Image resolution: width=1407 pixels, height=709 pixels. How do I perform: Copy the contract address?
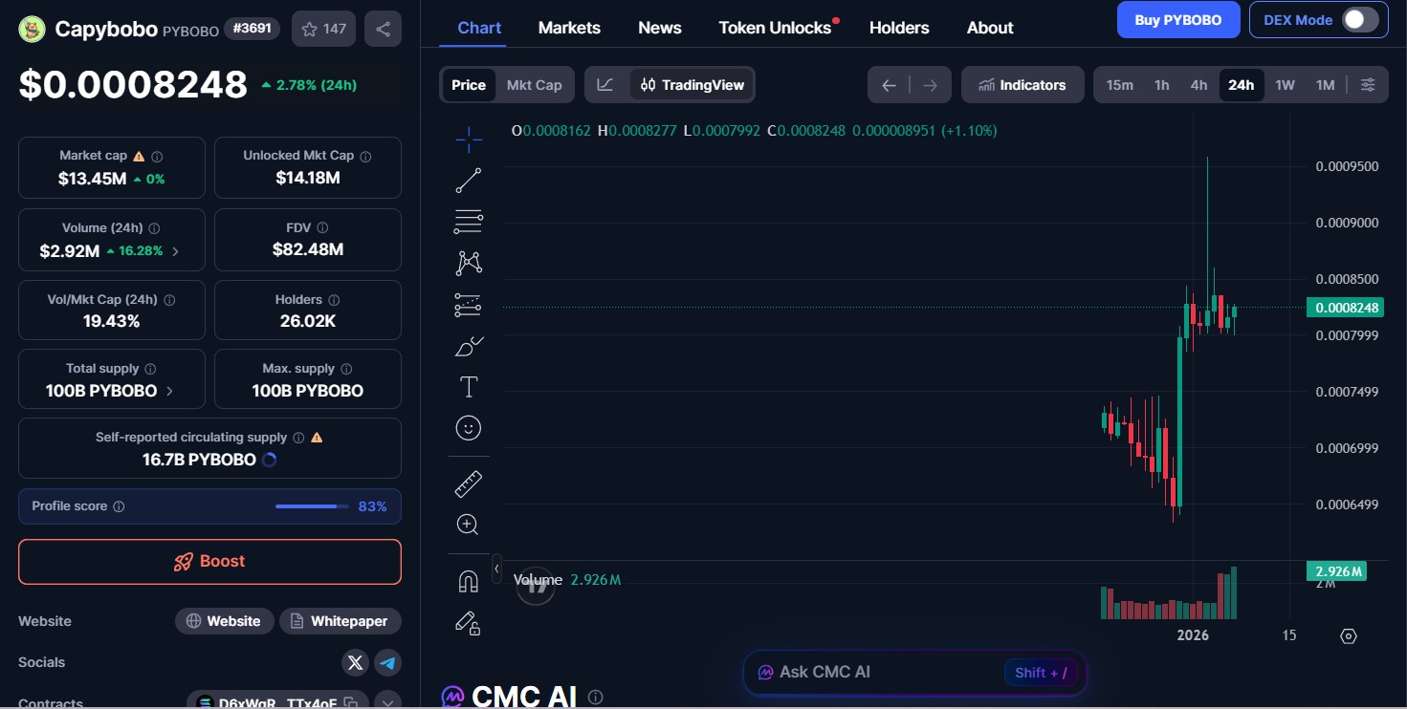tap(351, 703)
